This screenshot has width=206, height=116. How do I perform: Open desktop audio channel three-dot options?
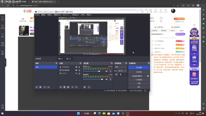(x=110, y=79)
